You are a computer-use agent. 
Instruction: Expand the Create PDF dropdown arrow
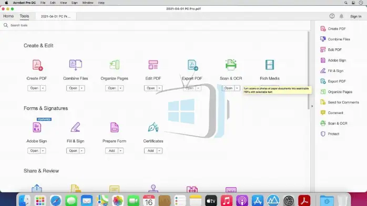43,88
